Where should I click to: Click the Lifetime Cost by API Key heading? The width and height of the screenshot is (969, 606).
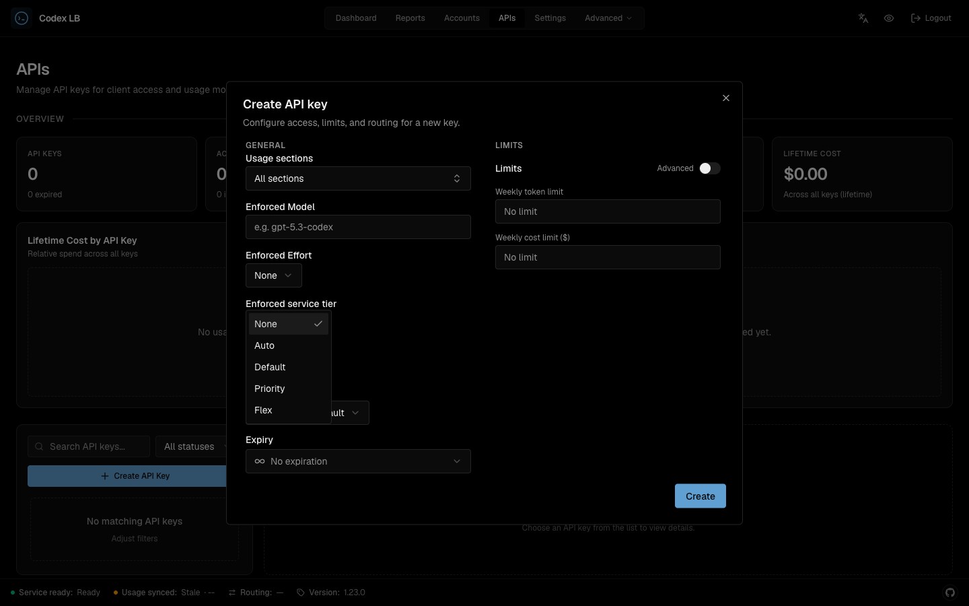82,240
